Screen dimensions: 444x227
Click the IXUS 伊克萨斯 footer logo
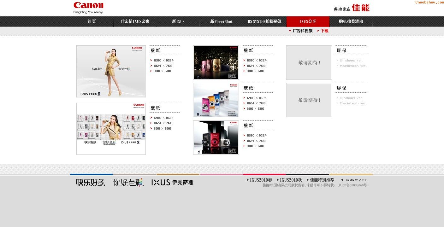[x=172, y=183]
